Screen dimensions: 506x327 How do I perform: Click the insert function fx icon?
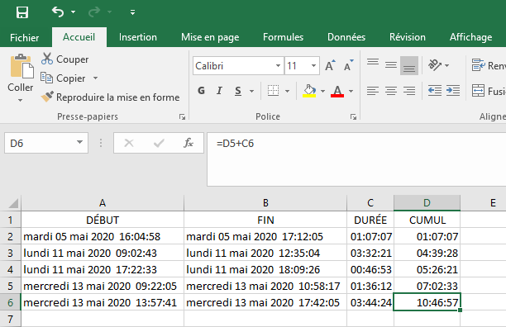pos(189,143)
